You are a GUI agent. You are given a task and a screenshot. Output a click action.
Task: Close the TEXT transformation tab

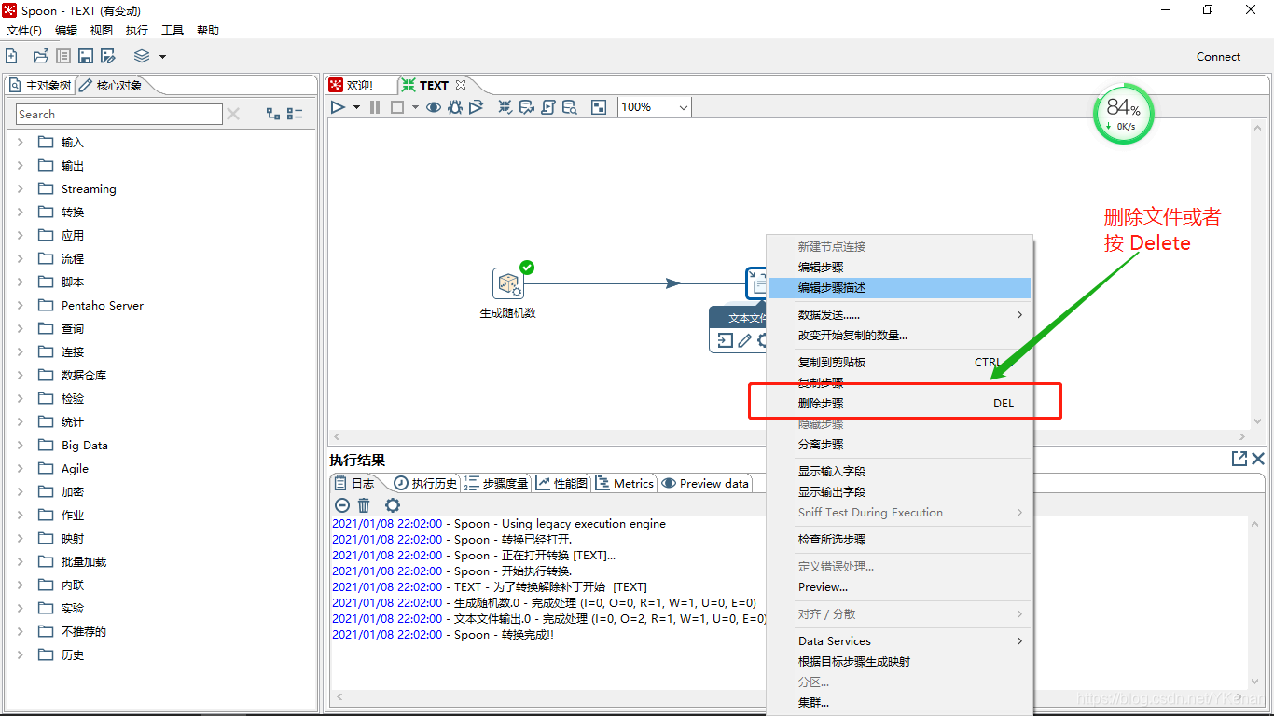pos(461,85)
